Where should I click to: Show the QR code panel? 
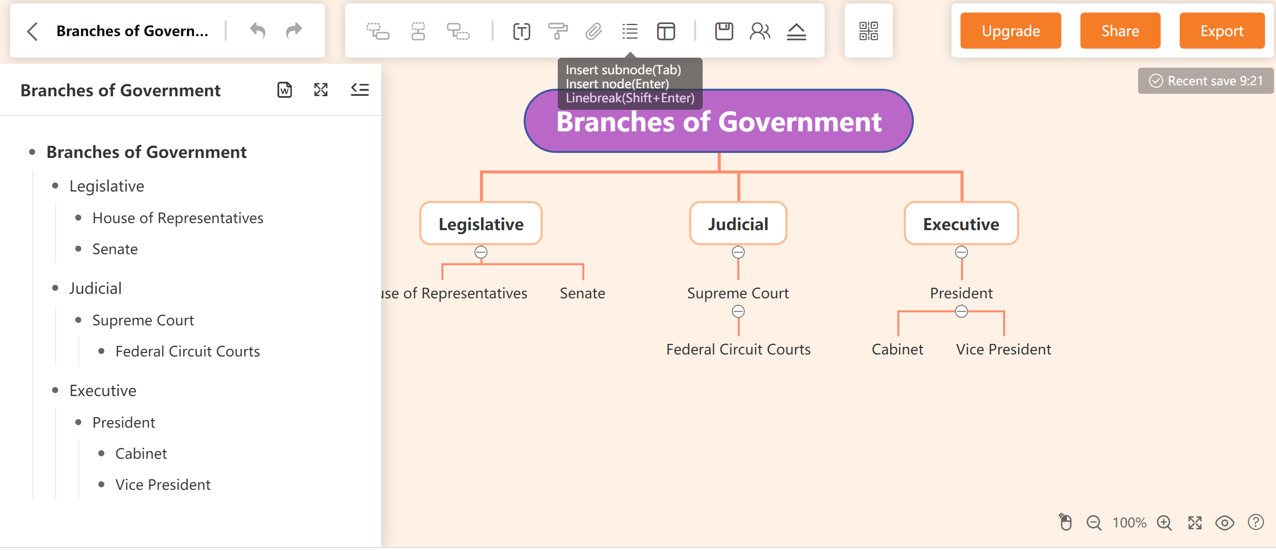[868, 31]
